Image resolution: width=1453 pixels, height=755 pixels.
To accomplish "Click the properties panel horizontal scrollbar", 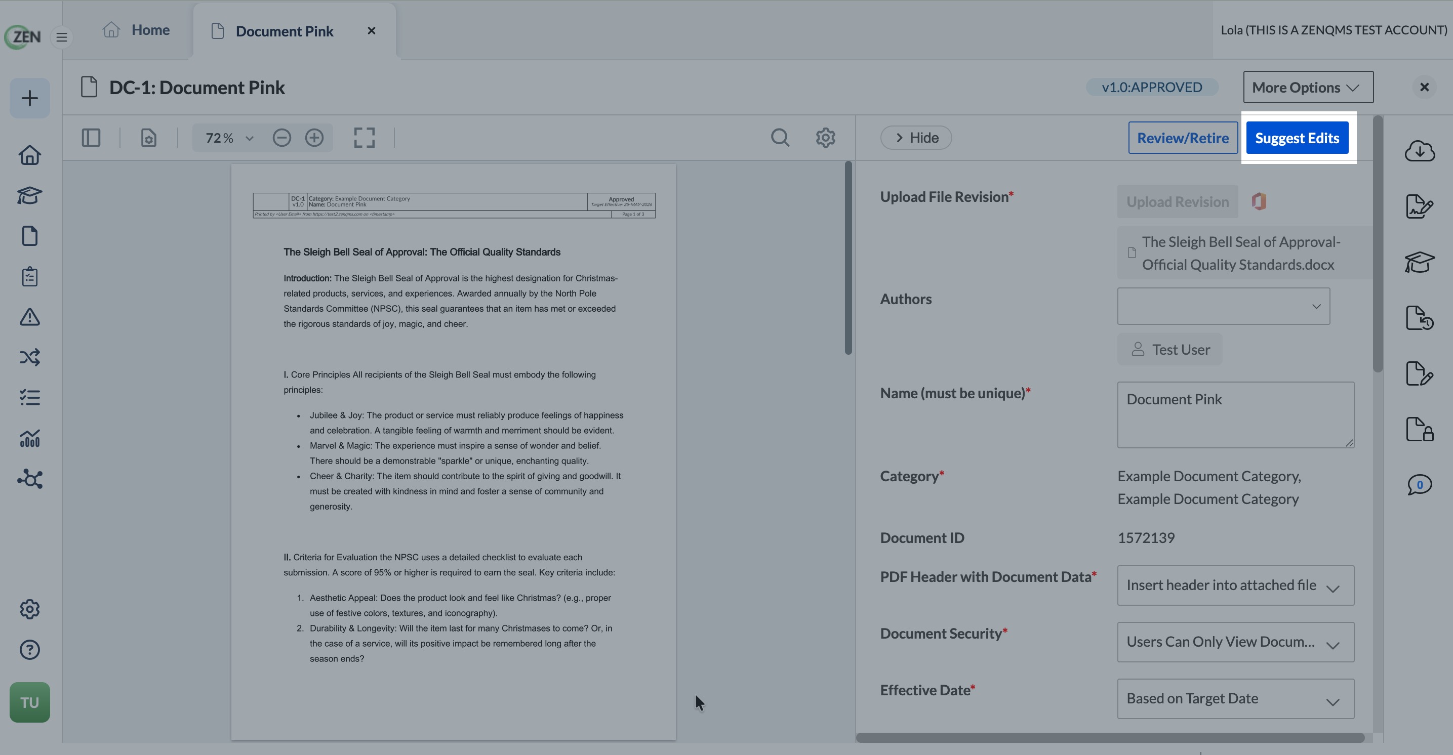I will tap(1110, 737).
